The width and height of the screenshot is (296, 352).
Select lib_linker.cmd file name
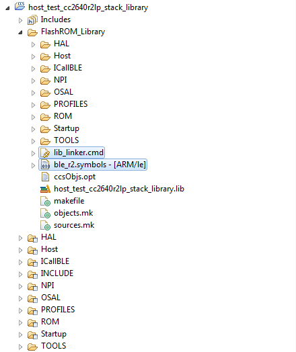point(79,152)
